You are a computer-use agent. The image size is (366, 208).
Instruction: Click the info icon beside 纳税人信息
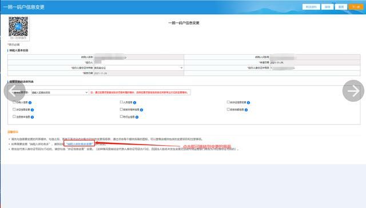click(30, 103)
